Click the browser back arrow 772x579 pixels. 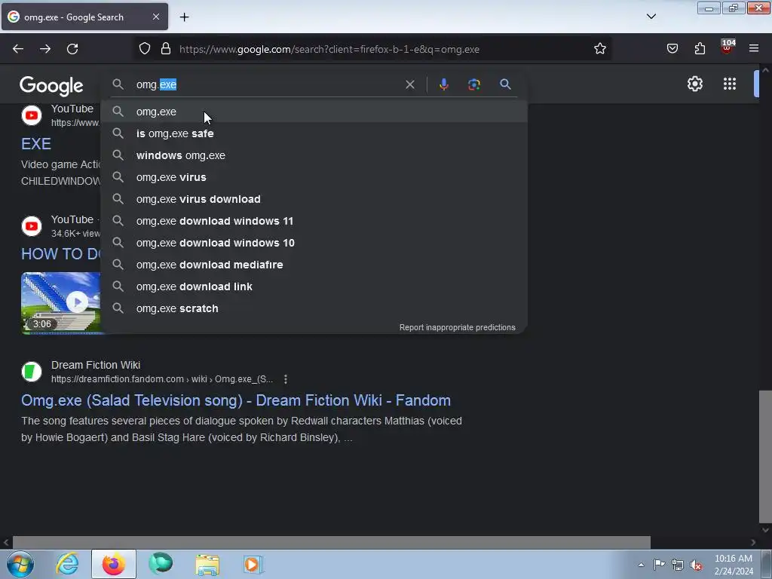tap(18, 49)
